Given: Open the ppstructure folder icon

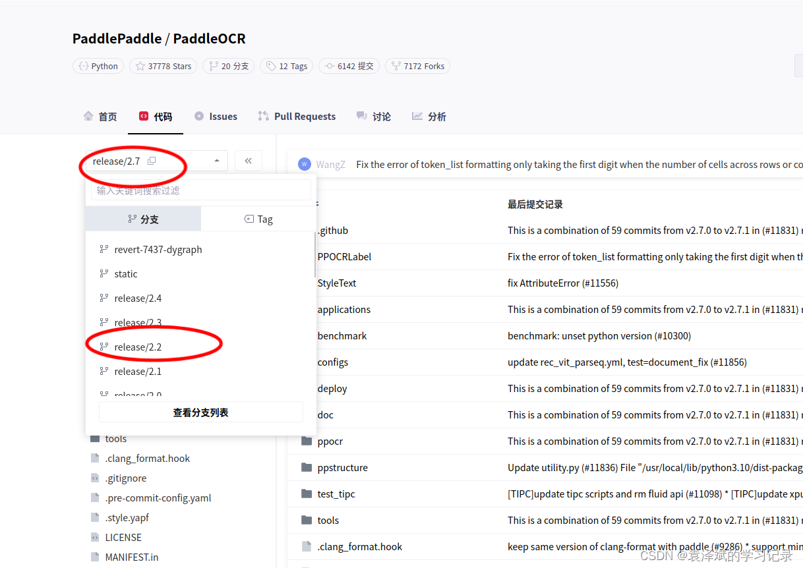Looking at the screenshot, I should [x=307, y=467].
